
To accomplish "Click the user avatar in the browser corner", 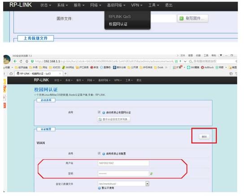I will pos(7,59).
